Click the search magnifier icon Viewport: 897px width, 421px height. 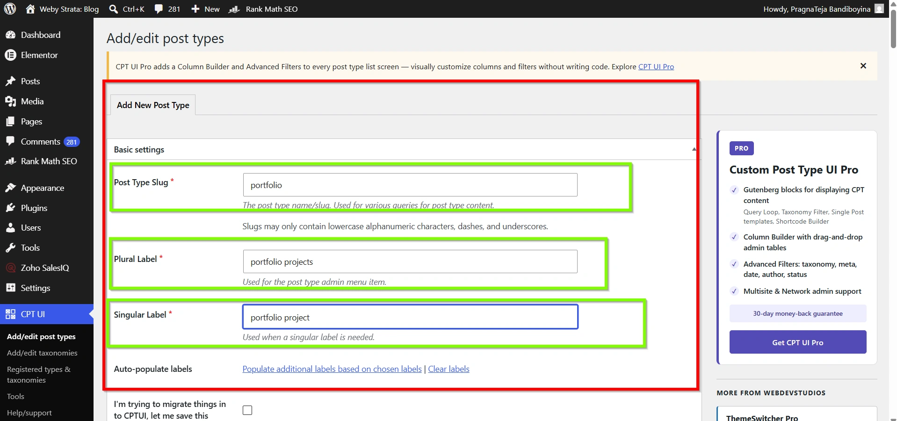tap(113, 9)
